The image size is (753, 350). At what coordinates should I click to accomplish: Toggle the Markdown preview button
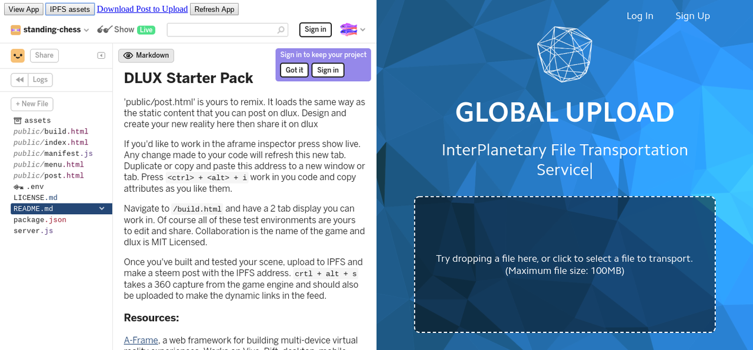click(x=146, y=55)
